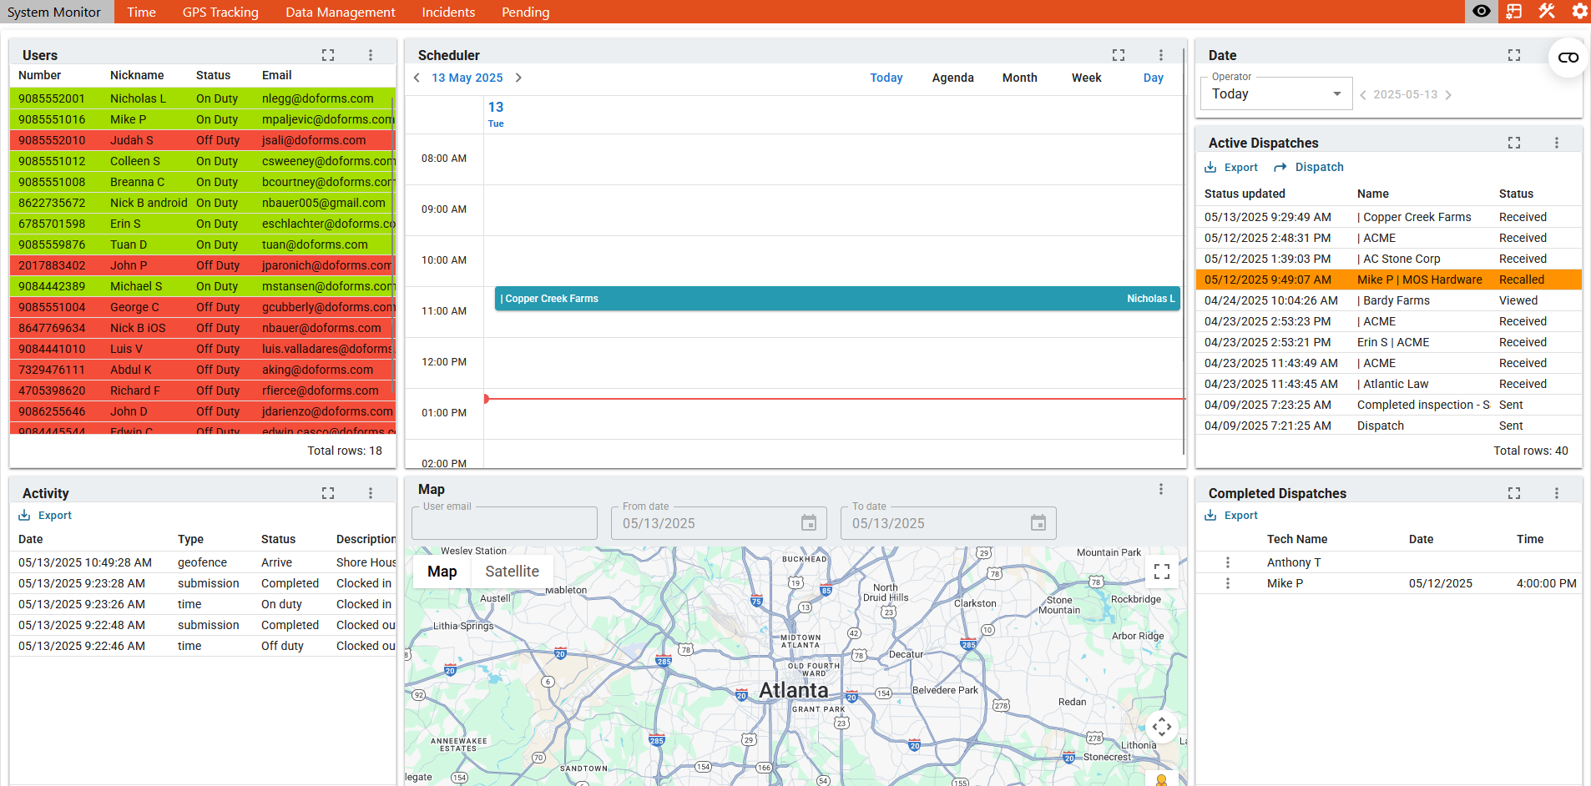Open the Scheduler panel more options
Screen dimensions: 1591x786
(1160, 55)
